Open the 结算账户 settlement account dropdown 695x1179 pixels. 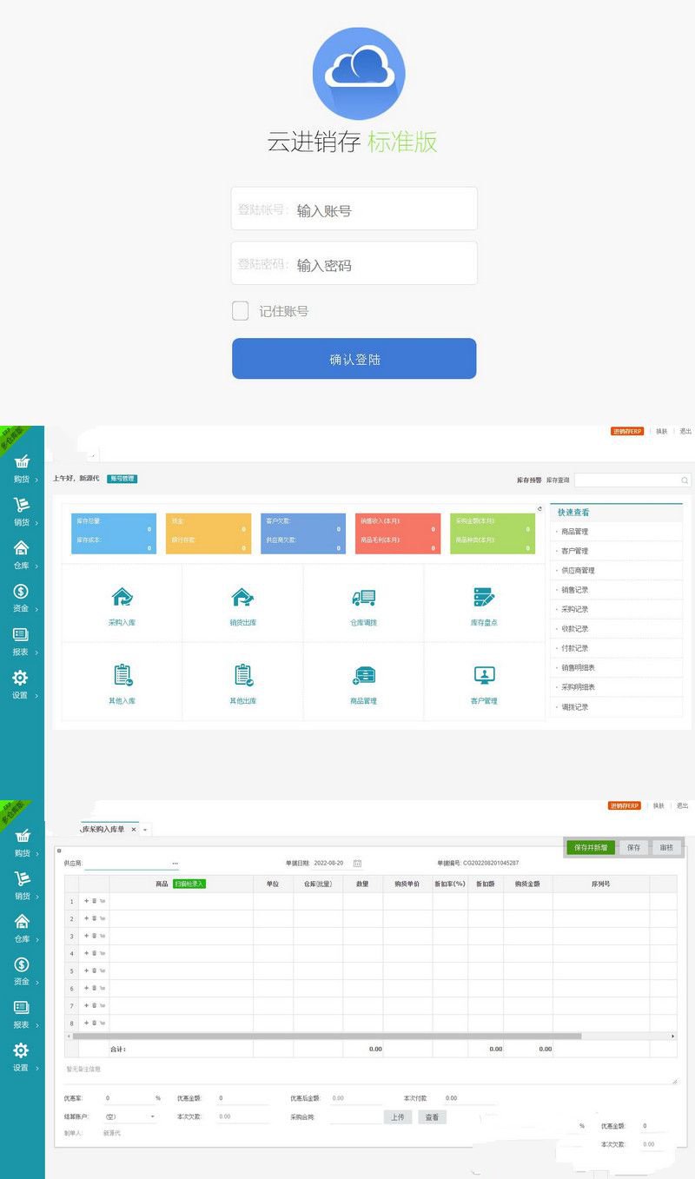(129, 1116)
